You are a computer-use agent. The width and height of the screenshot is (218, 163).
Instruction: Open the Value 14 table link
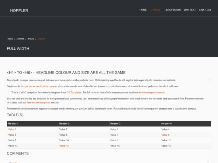point(64,146)
